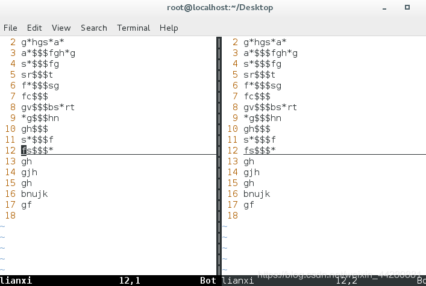The width and height of the screenshot is (426, 286).
Task: Click line 15 'gh' in right pane
Action: [249, 183]
